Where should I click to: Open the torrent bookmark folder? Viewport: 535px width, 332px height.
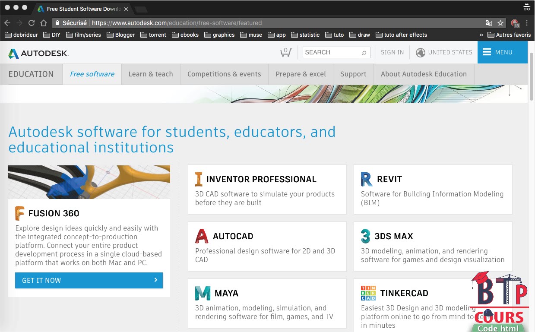tap(153, 35)
